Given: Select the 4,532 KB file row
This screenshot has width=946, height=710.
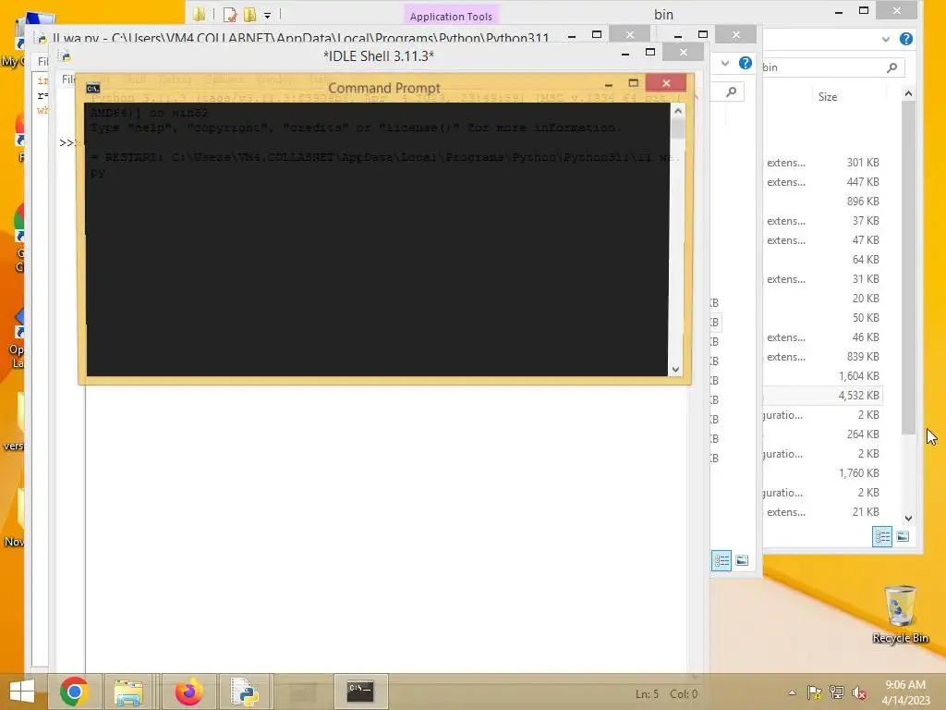Looking at the screenshot, I should (821, 396).
